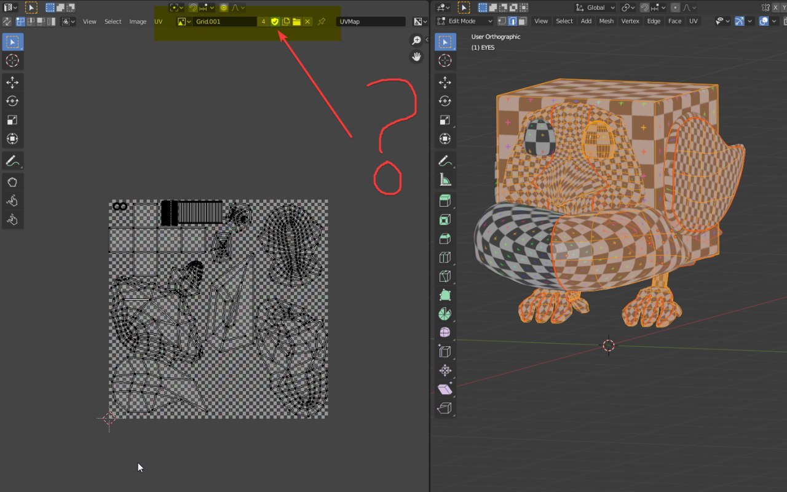The image size is (787, 492).
Task: Choose the UV Grab sculpt tool
Action: coord(12,182)
